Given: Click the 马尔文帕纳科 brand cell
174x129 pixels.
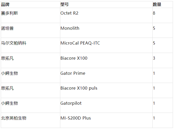Looking at the screenshot, I should [14, 43].
